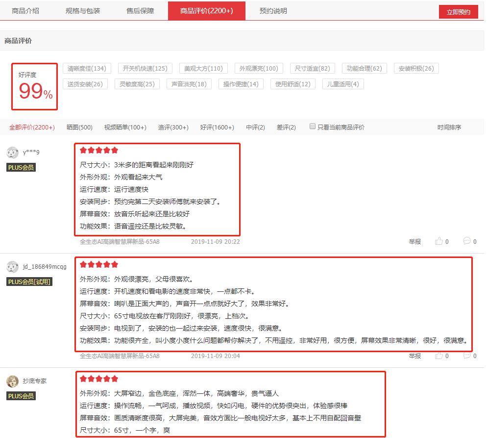Click PLUS会员 badge under y***9
487x438 pixels.
click(x=21, y=167)
